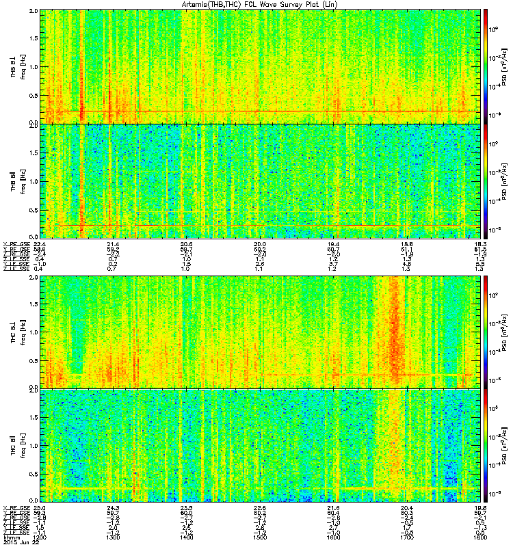Click the THB X_RE_GSE value '19.4'
Viewport: 513px width, 547px height.
333,244
